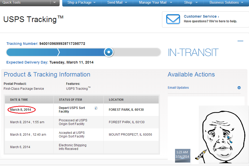Screen dimensions: 249x166
Task: Expand the Manage Your Mail menu
Action: click(155, 3)
